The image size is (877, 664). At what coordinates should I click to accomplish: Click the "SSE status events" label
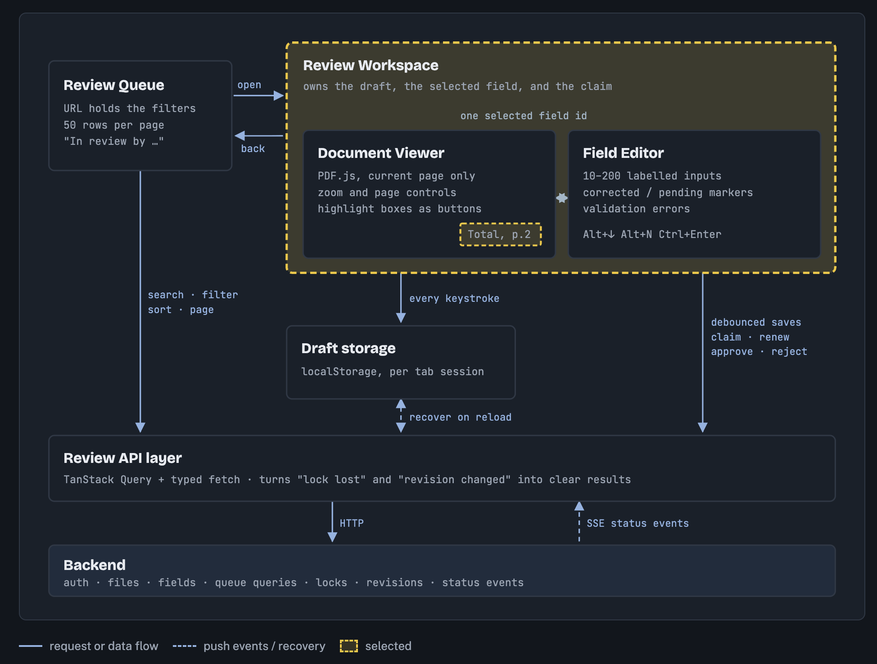[x=638, y=523]
